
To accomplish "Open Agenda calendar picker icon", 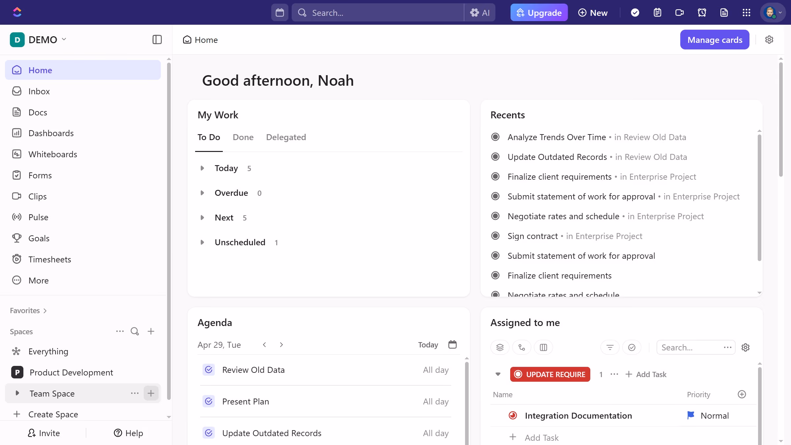I will (x=453, y=344).
